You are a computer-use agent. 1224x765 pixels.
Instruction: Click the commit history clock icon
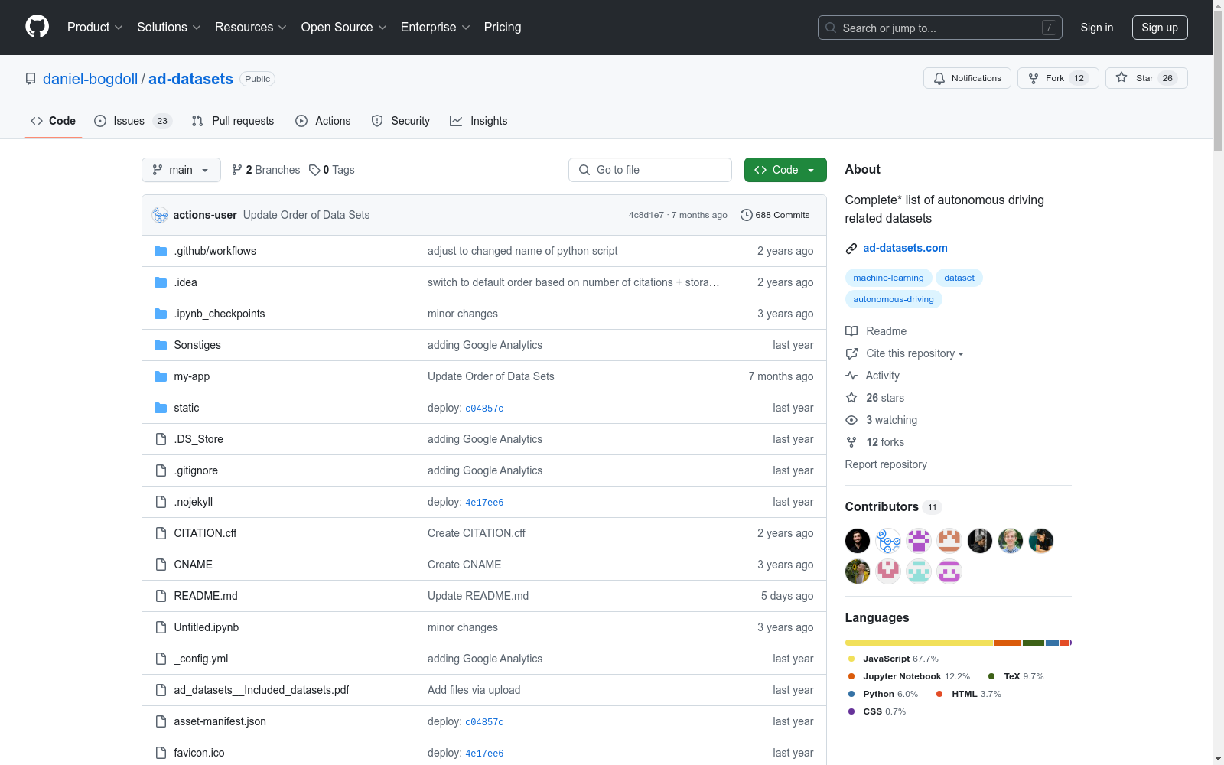pos(747,215)
